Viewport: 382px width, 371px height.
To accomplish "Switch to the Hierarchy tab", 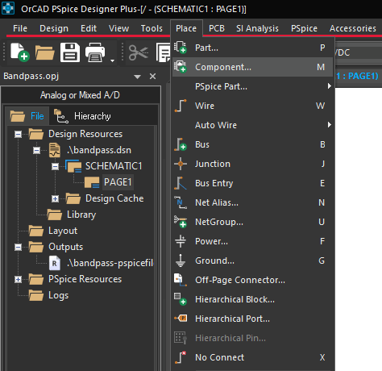I will pos(82,116).
